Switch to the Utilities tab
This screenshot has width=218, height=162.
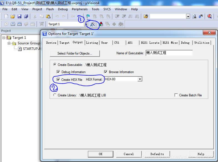click(202, 43)
